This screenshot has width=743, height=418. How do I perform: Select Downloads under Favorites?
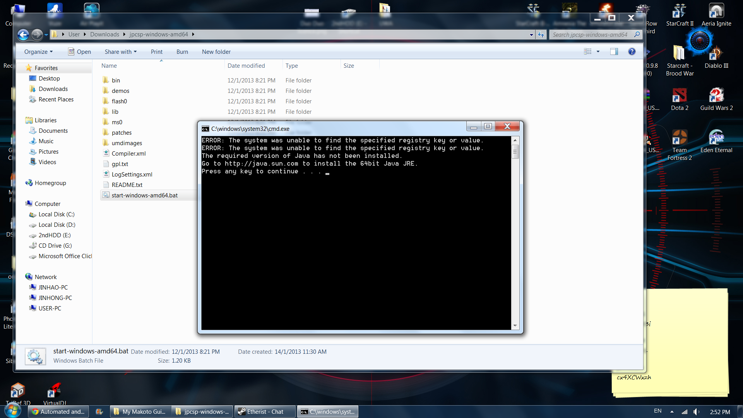tap(53, 89)
